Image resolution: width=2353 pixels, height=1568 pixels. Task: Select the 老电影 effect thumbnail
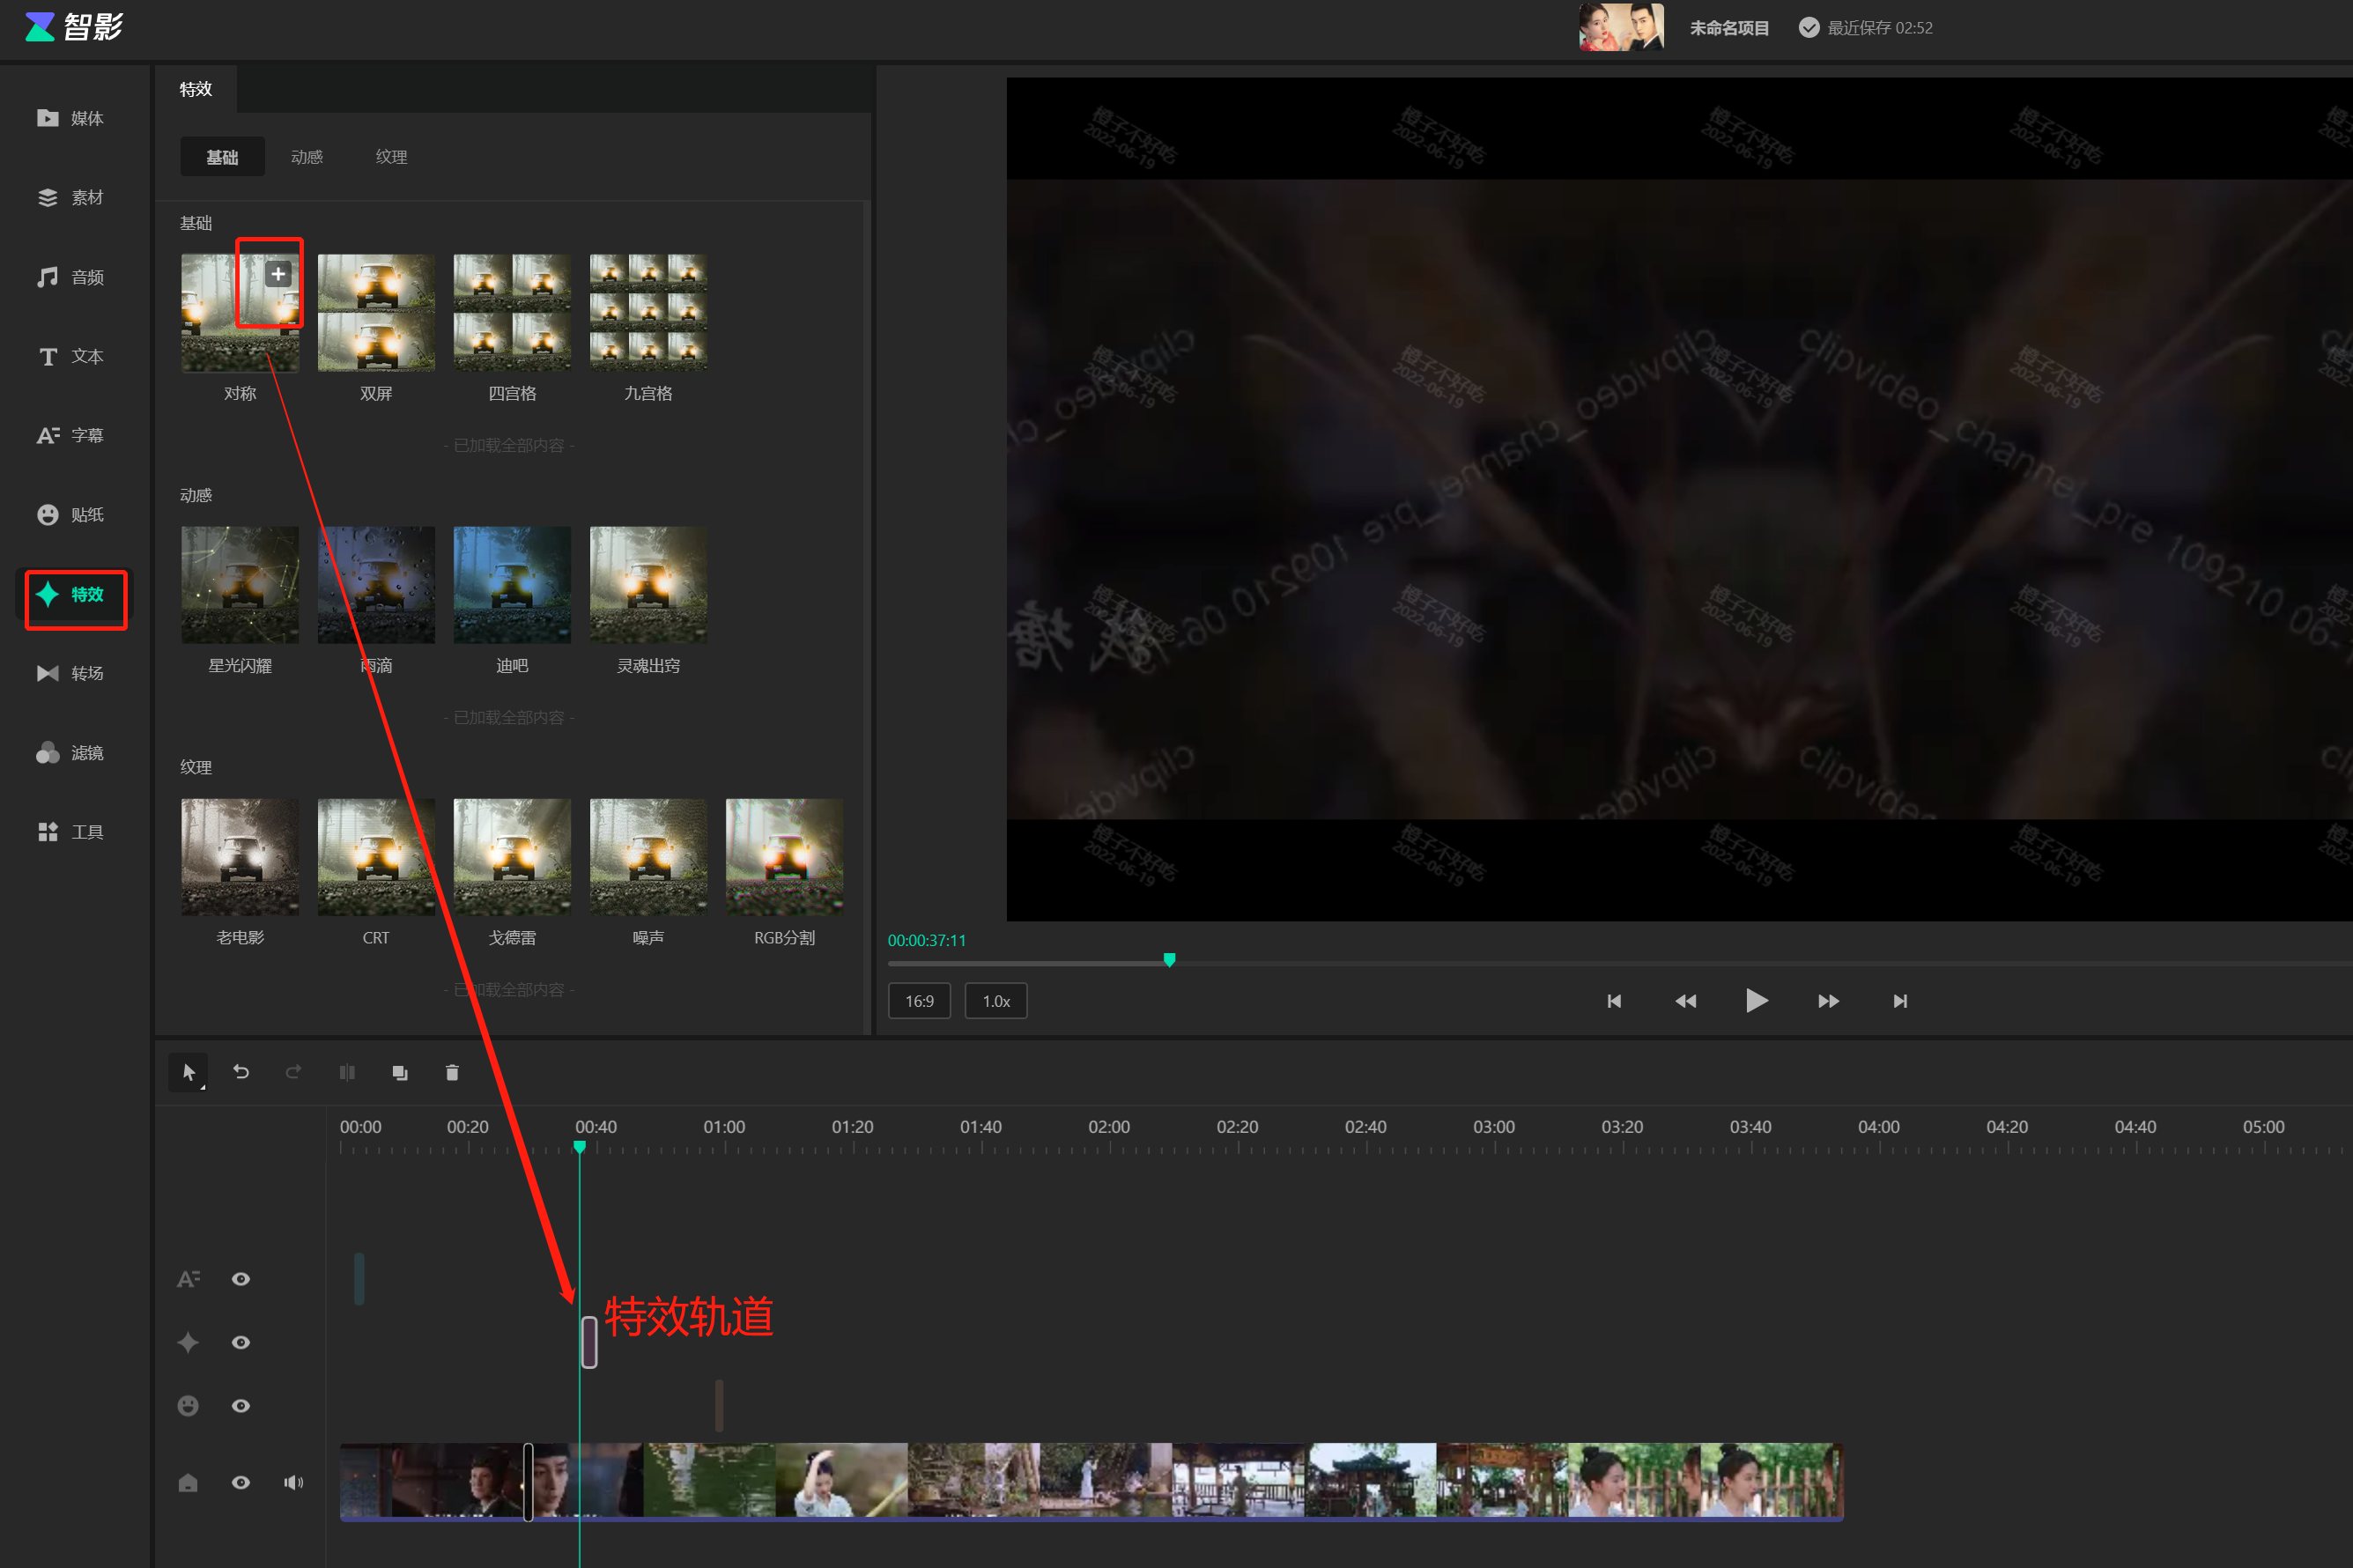(240, 857)
